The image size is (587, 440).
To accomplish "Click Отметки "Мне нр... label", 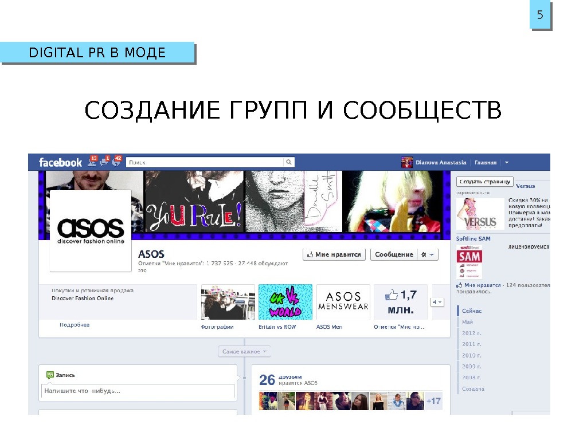I will pyautogui.click(x=399, y=327).
